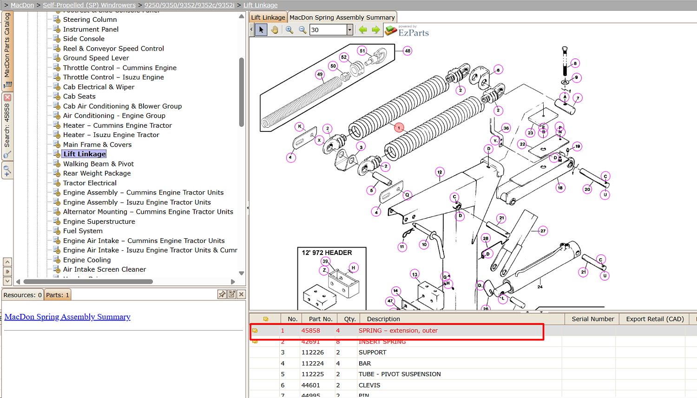Collapse the diagram toolbar with left arrow
Viewport: 697px width, 398px height.
[x=251, y=30]
